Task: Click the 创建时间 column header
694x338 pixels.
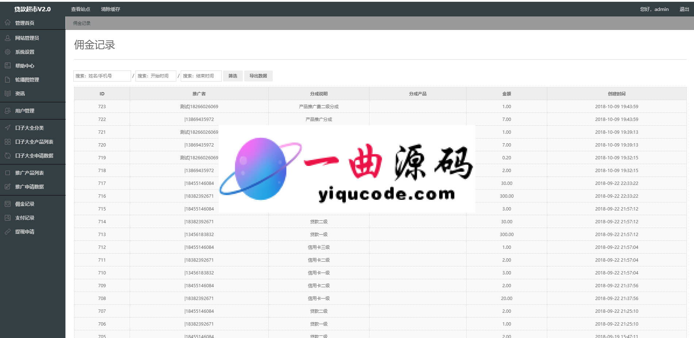Action: click(x=617, y=94)
